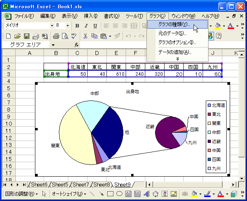The height and width of the screenshot is (201, 247).
Task: Select グラフのオプション menu item
Action: click(x=177, y=42)
